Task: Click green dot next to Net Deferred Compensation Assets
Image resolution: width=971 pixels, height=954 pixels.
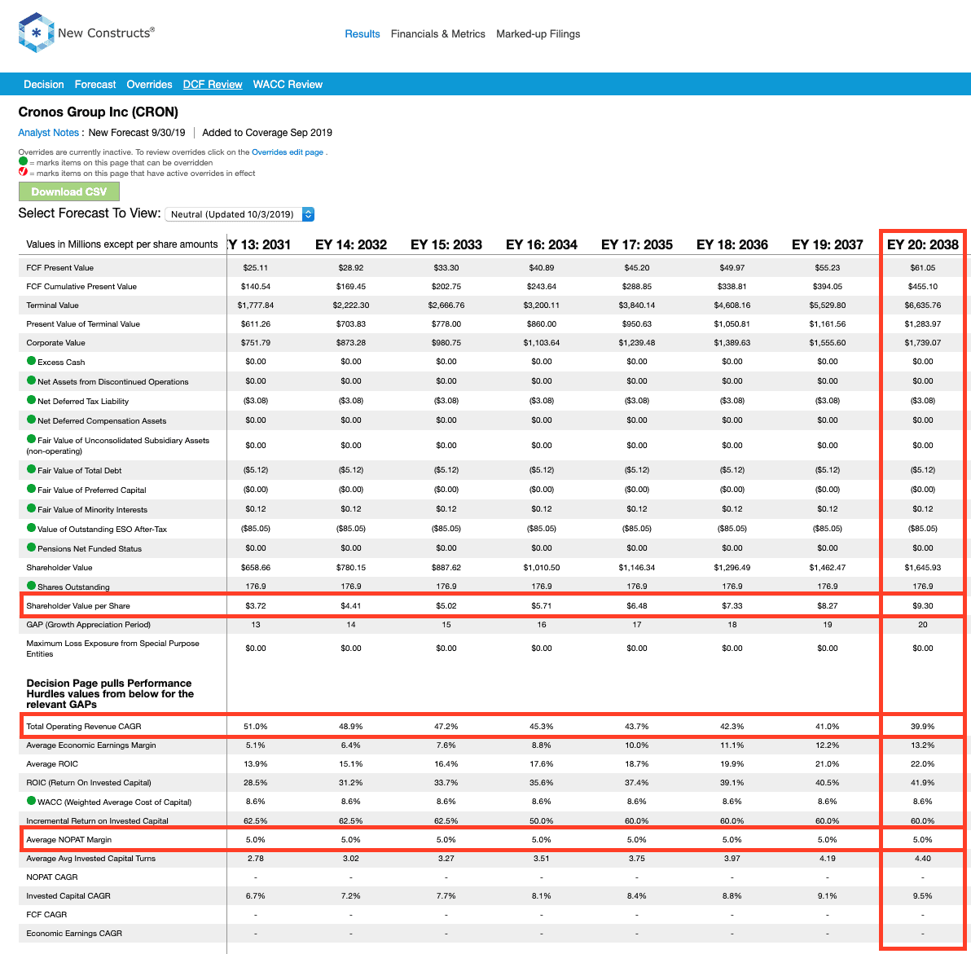Action: pos(31,420)
